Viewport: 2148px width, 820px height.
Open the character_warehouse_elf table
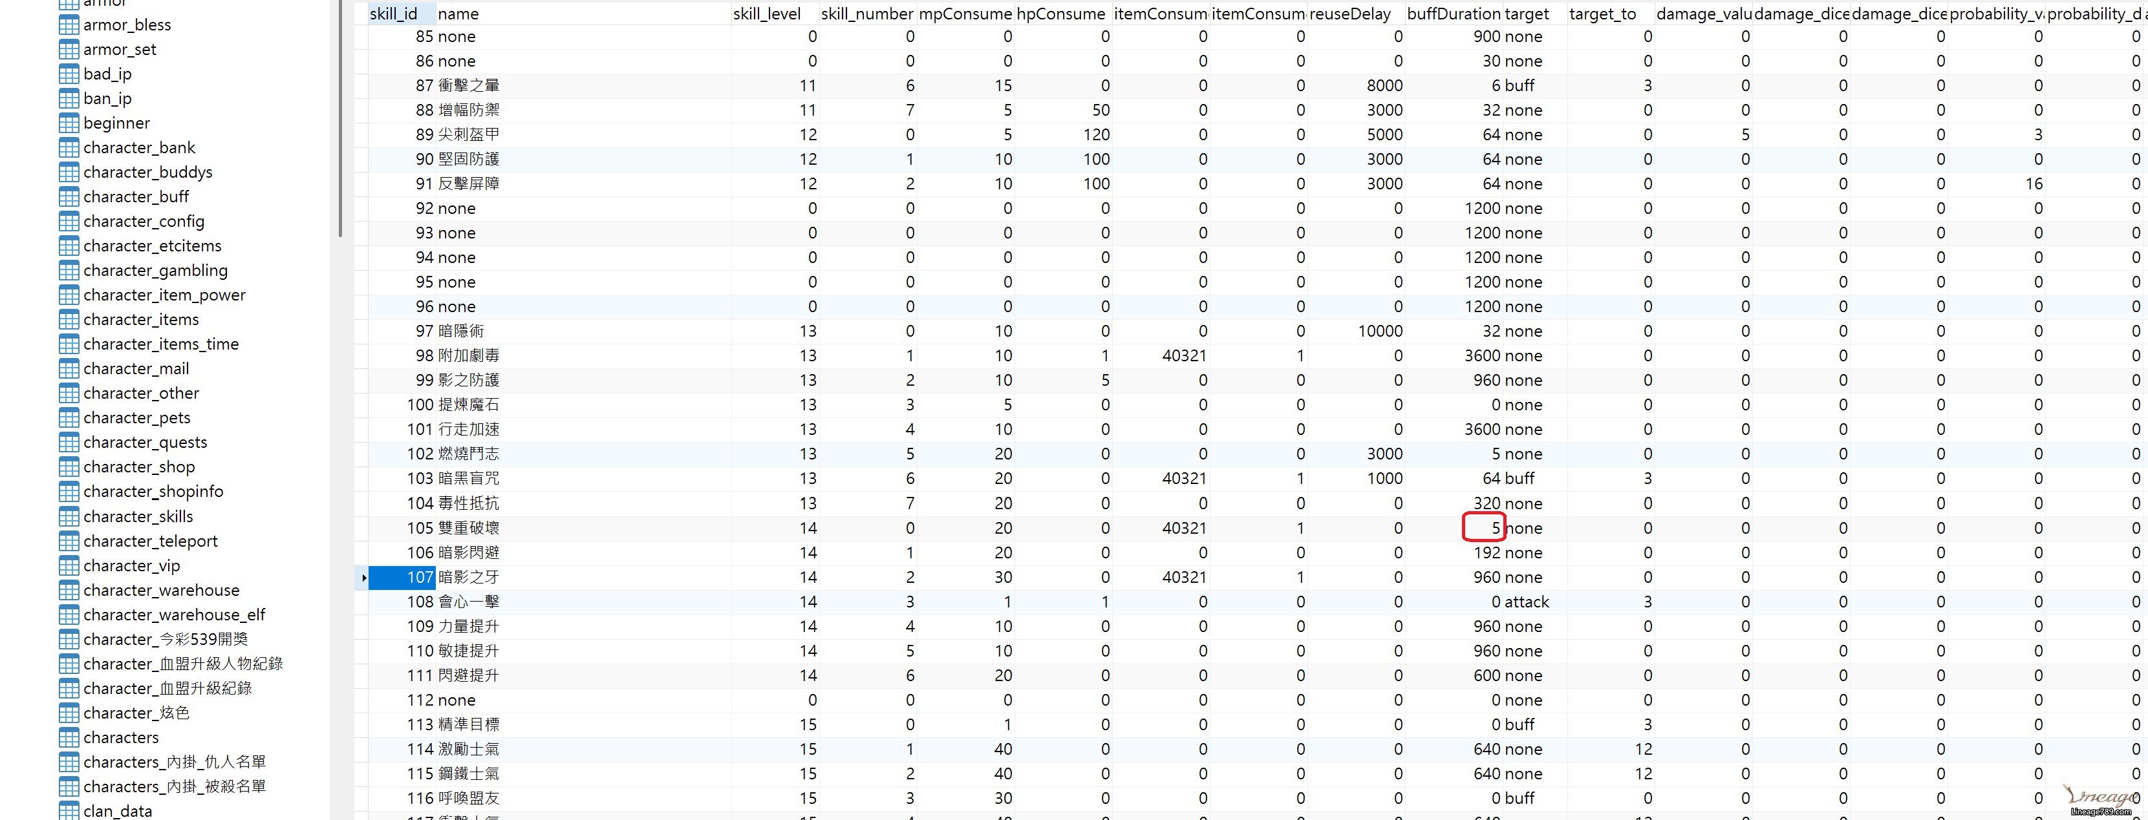[173, 615]
